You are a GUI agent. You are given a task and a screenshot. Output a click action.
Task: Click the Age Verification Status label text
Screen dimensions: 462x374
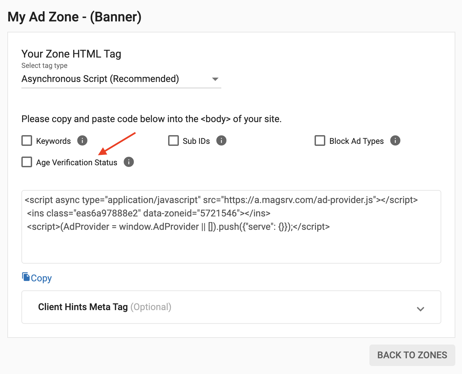77,163
